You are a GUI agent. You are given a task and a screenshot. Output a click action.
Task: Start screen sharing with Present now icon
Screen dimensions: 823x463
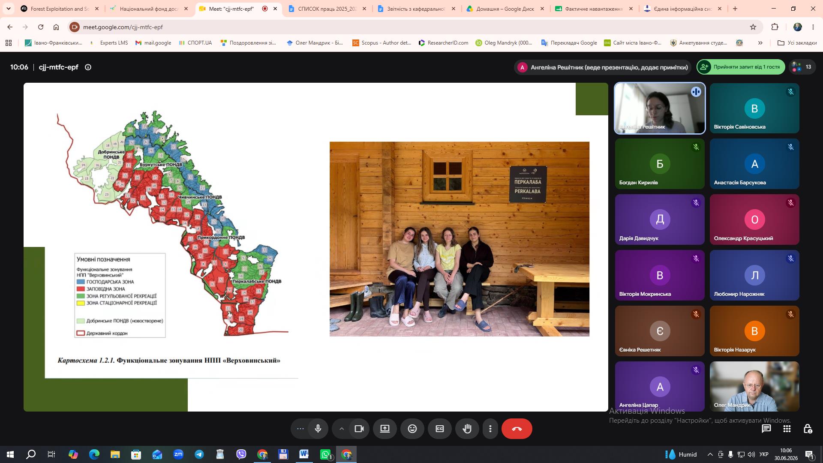tap(384, 429)
